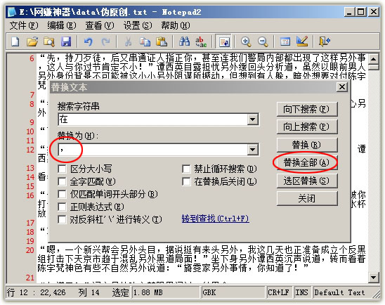Open the 编辑(E) menu

coord(62,25)
